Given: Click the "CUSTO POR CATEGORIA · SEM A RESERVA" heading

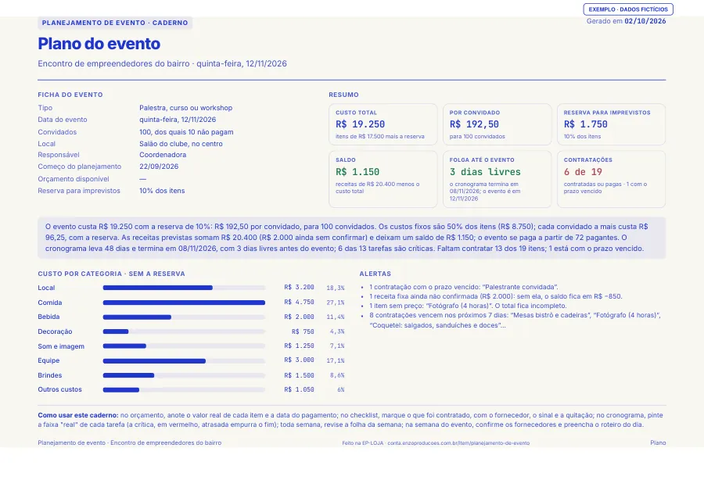Looking at the screenshot, I should coord(111,274).
